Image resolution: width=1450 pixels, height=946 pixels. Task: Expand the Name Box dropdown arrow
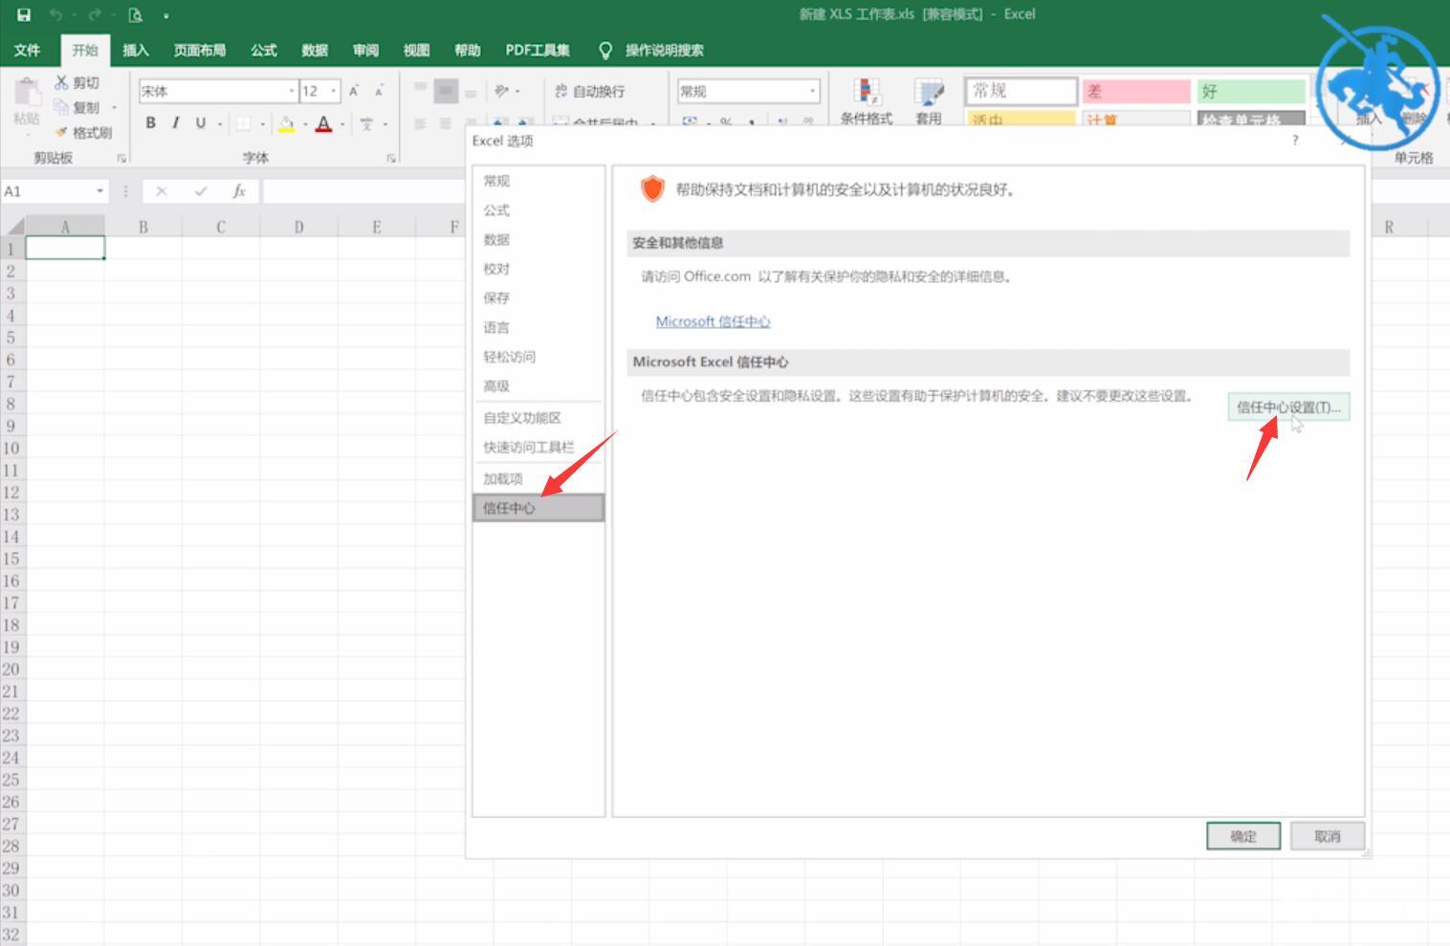pyautogui.click(x=99, y=191)
